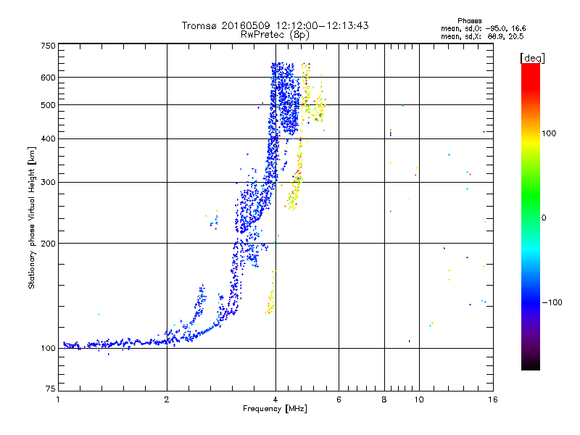Click the subtitle 'RwPretec (8p)'

275,35
